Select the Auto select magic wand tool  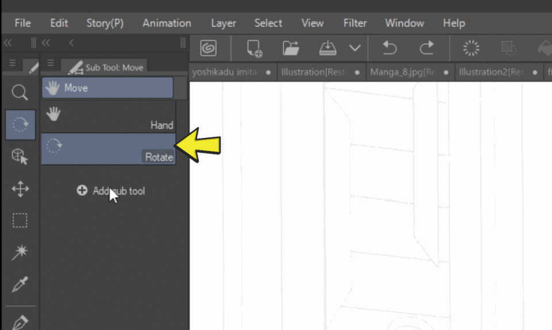point(20,252)
